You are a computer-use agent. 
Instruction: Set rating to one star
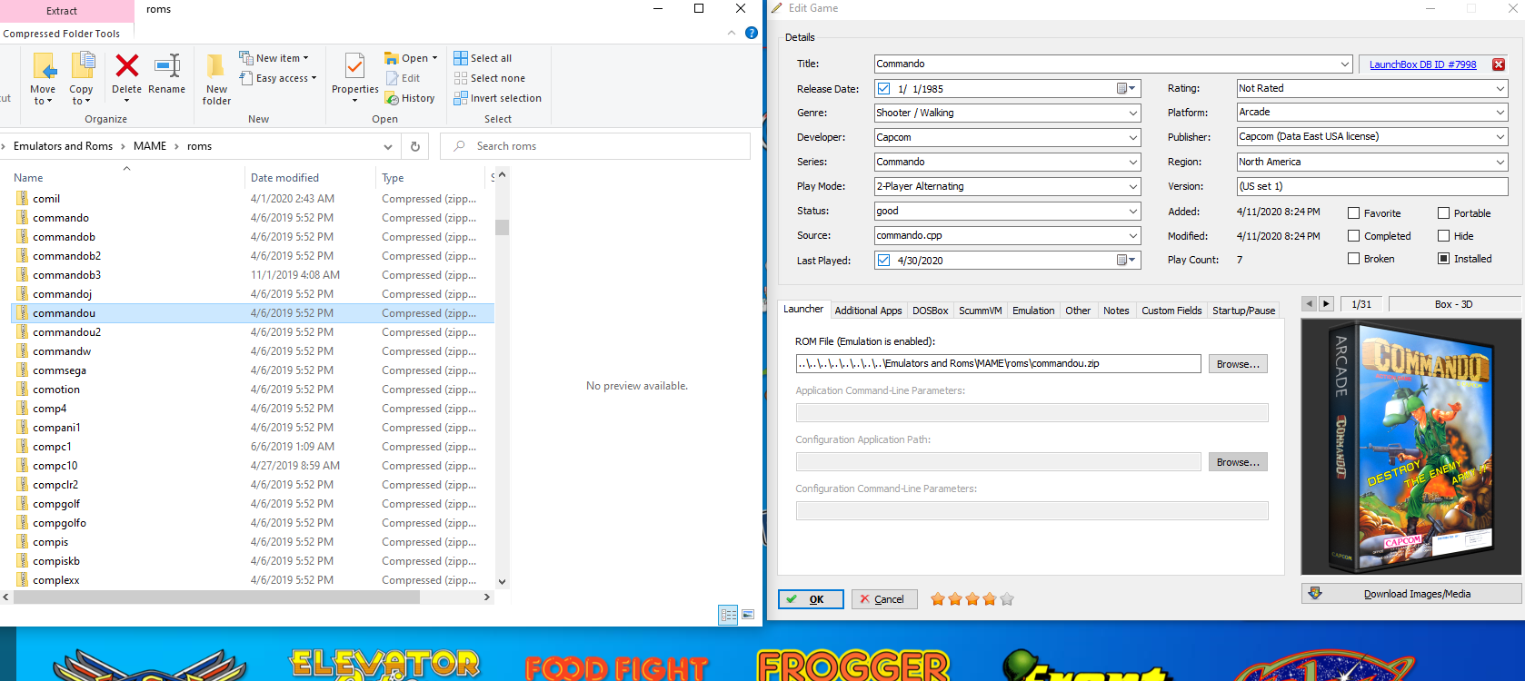938,599
